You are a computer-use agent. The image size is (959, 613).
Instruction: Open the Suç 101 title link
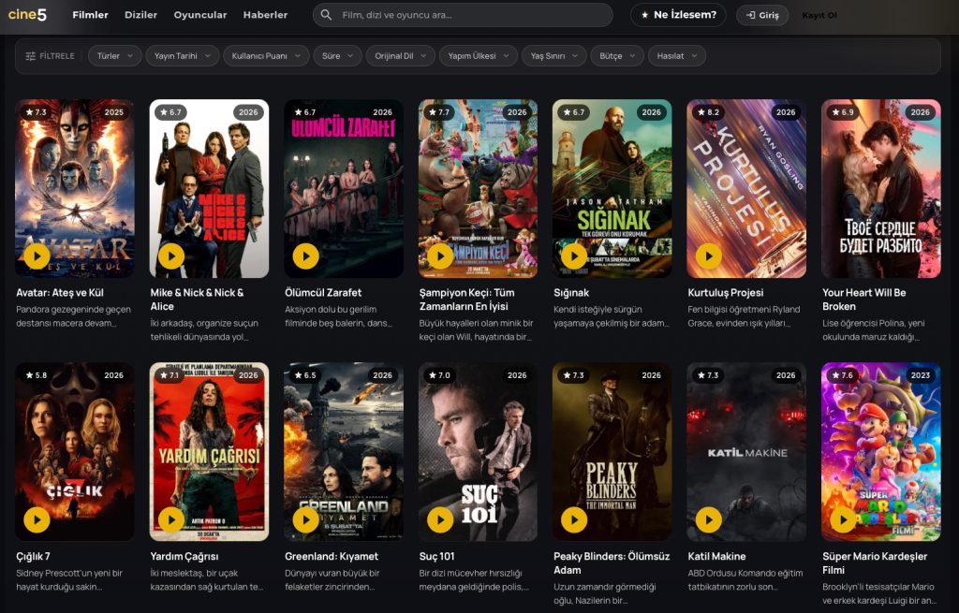[436, 556]
